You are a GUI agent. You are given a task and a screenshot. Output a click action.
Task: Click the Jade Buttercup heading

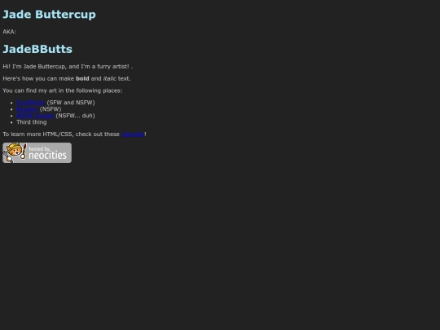point(49,15)
